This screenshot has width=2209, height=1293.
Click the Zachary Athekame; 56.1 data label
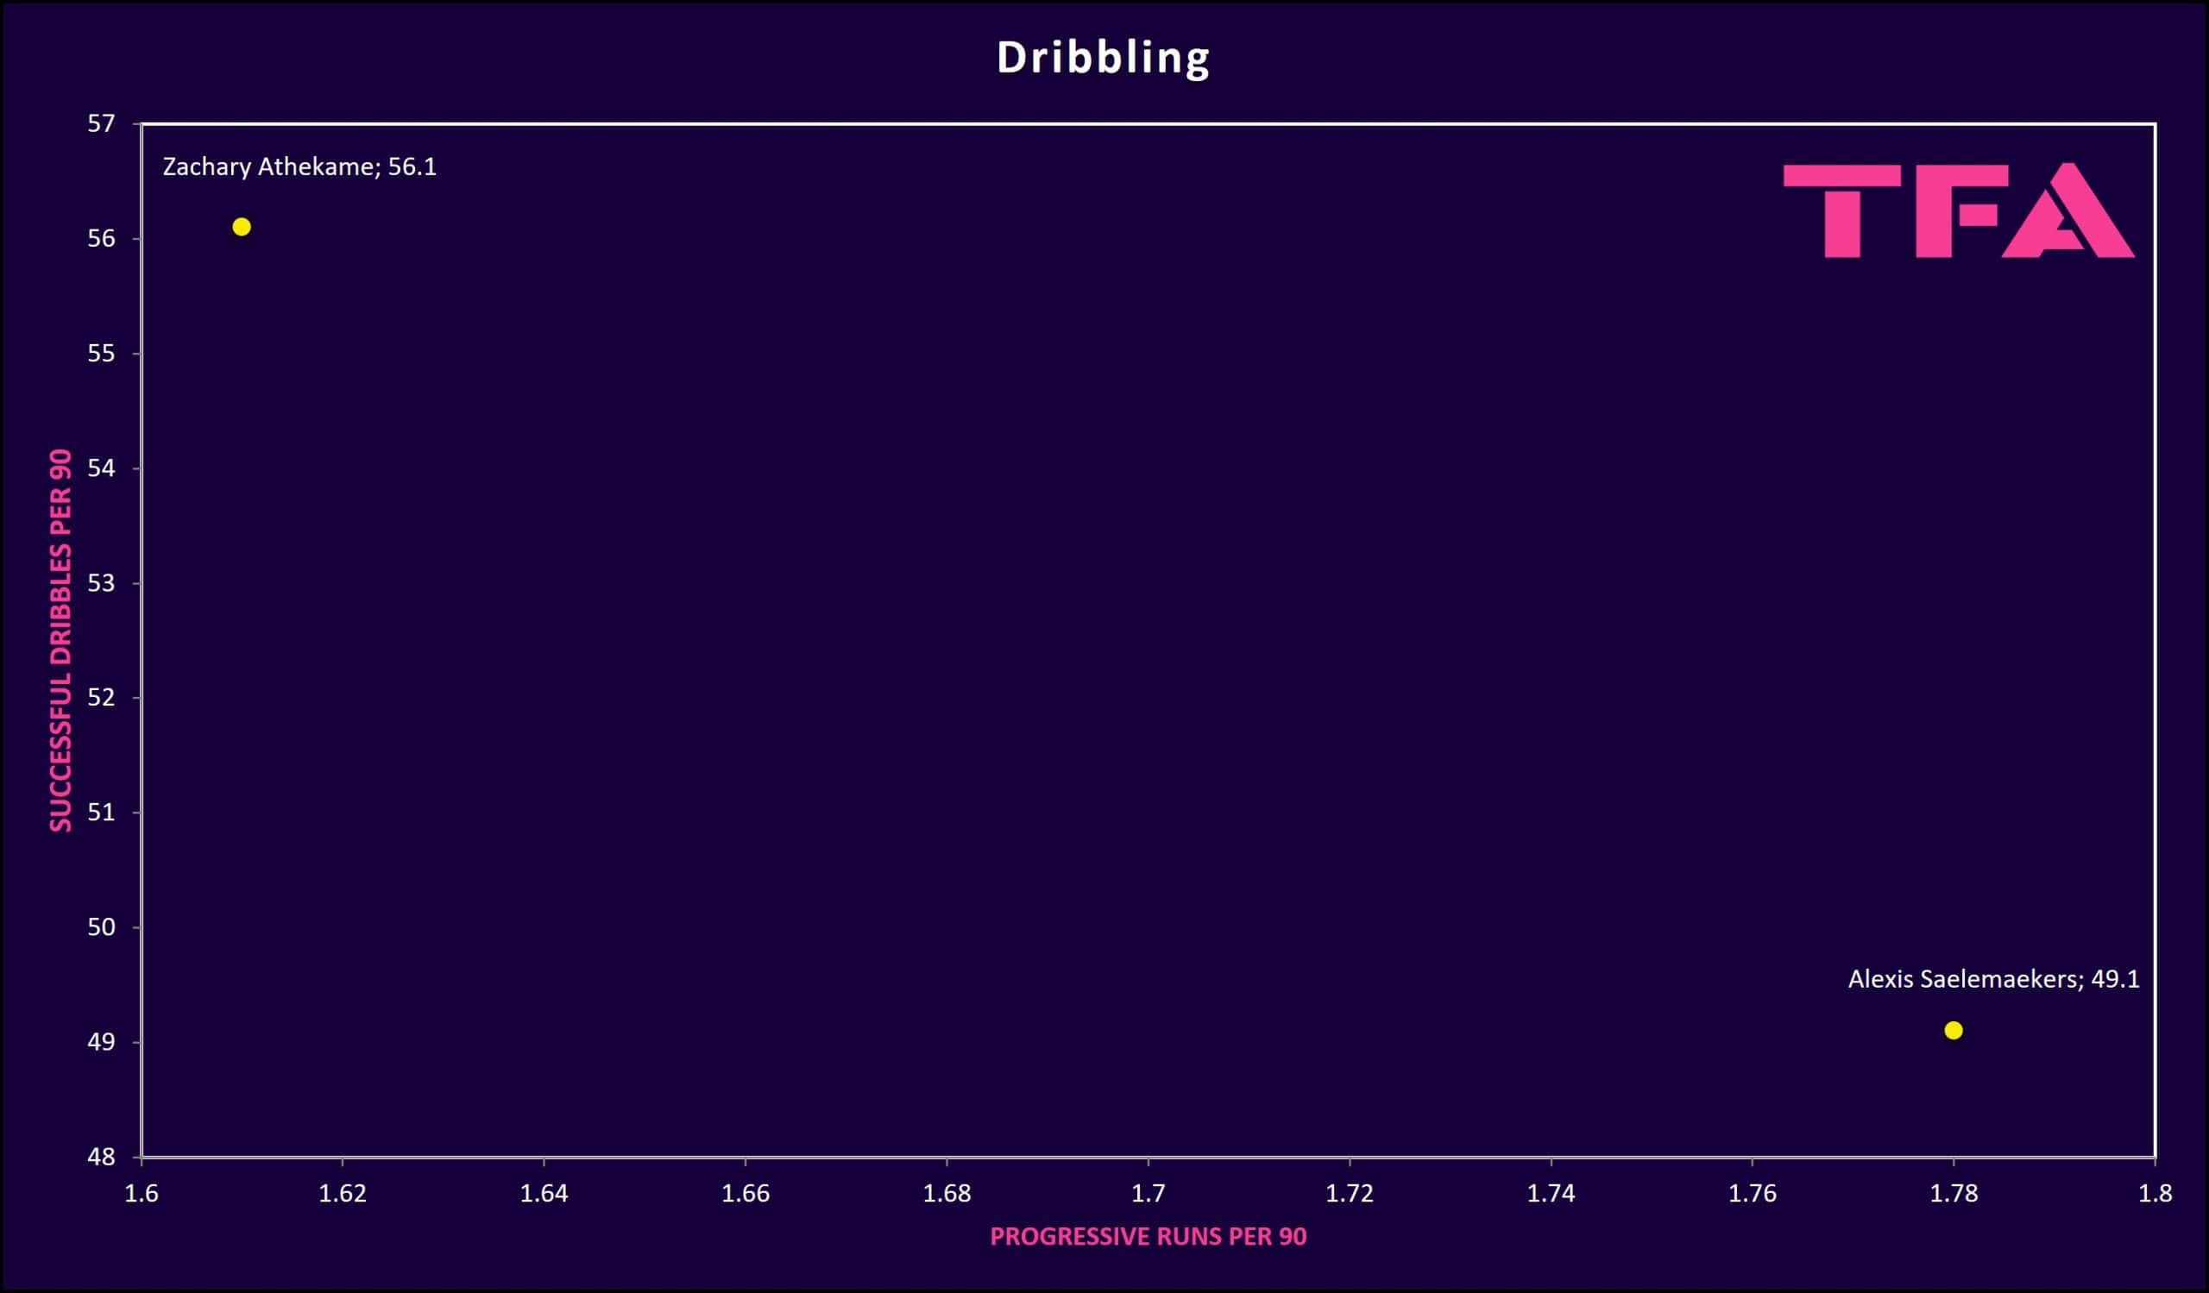299,166
